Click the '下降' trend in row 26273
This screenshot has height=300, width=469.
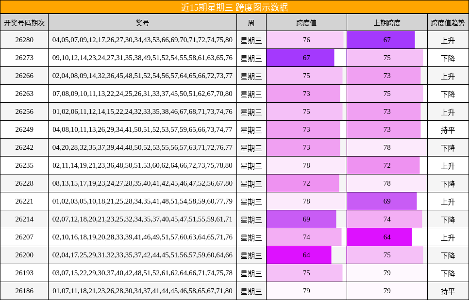point(448,58)
